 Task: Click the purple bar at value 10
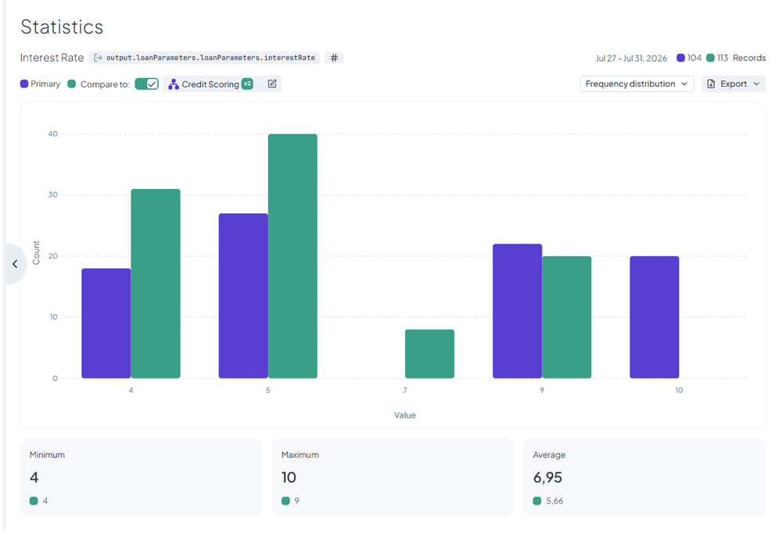tap(655, 317)
